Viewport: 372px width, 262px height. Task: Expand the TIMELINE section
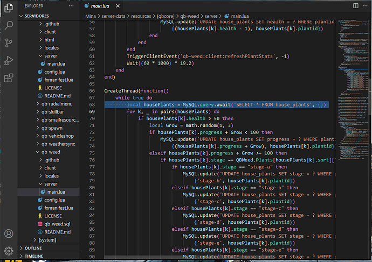point(34,257)
